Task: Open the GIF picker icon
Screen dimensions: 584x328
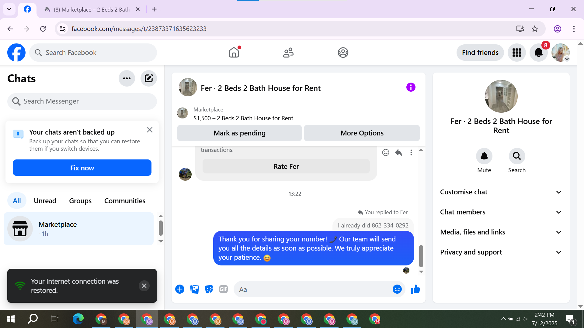Action: coord(224,289)
